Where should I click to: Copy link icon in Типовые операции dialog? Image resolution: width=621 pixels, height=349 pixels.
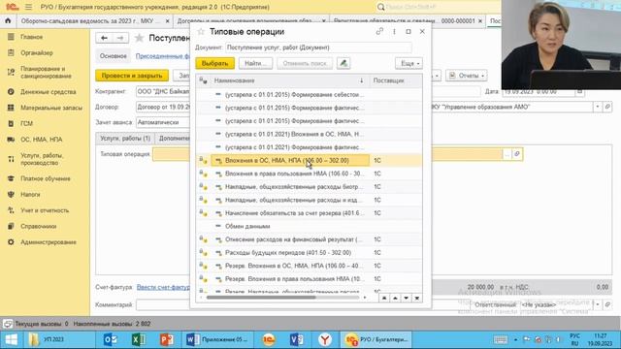pos(379,31)
